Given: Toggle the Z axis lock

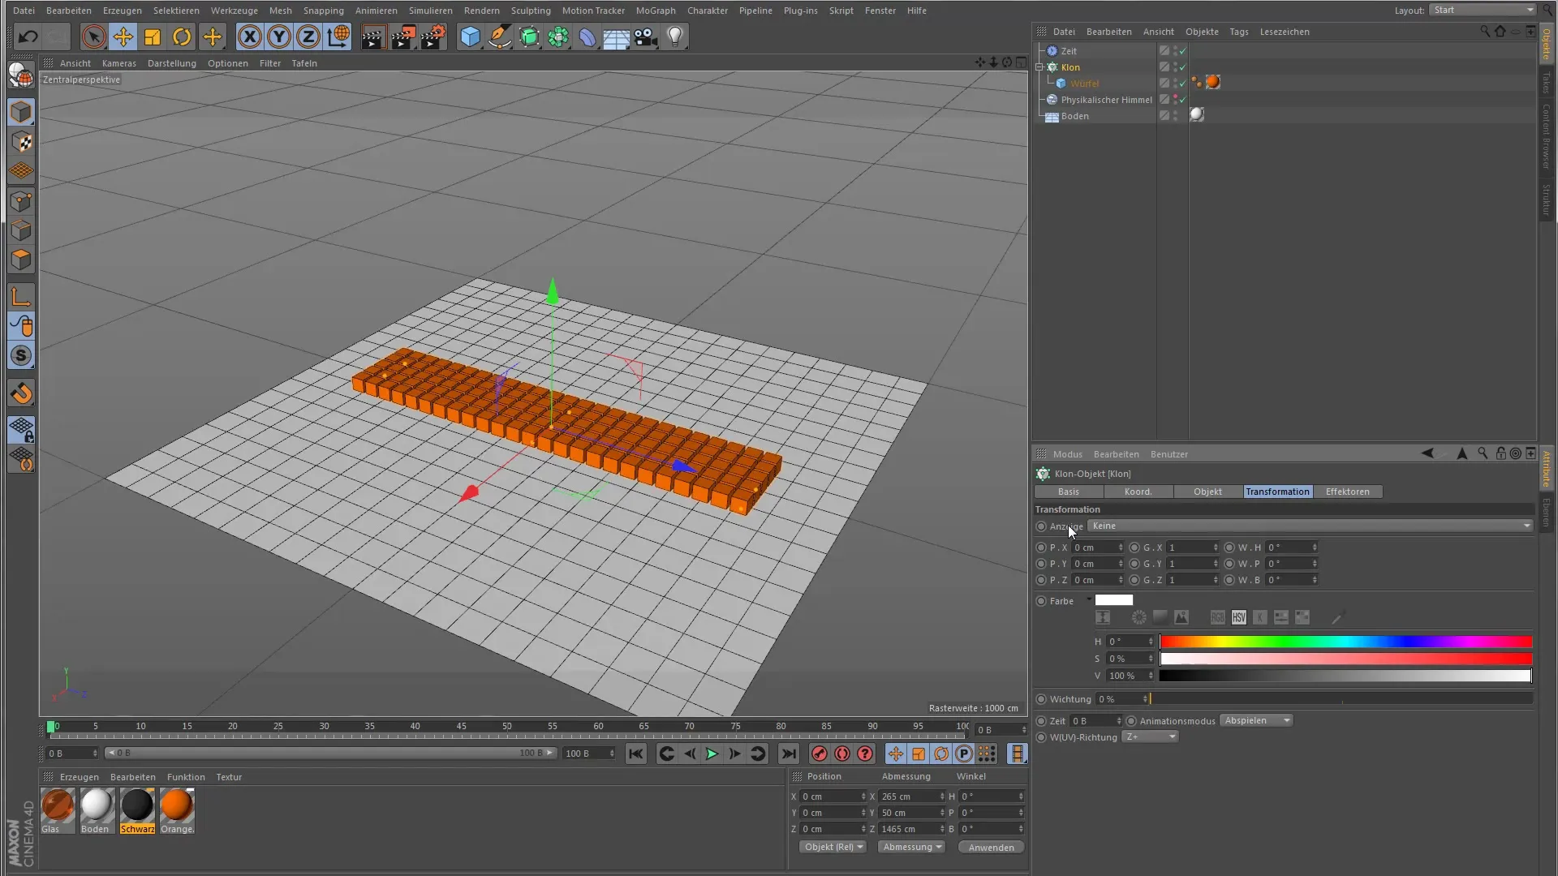Looking at the screenshot, I should (308, 36).
